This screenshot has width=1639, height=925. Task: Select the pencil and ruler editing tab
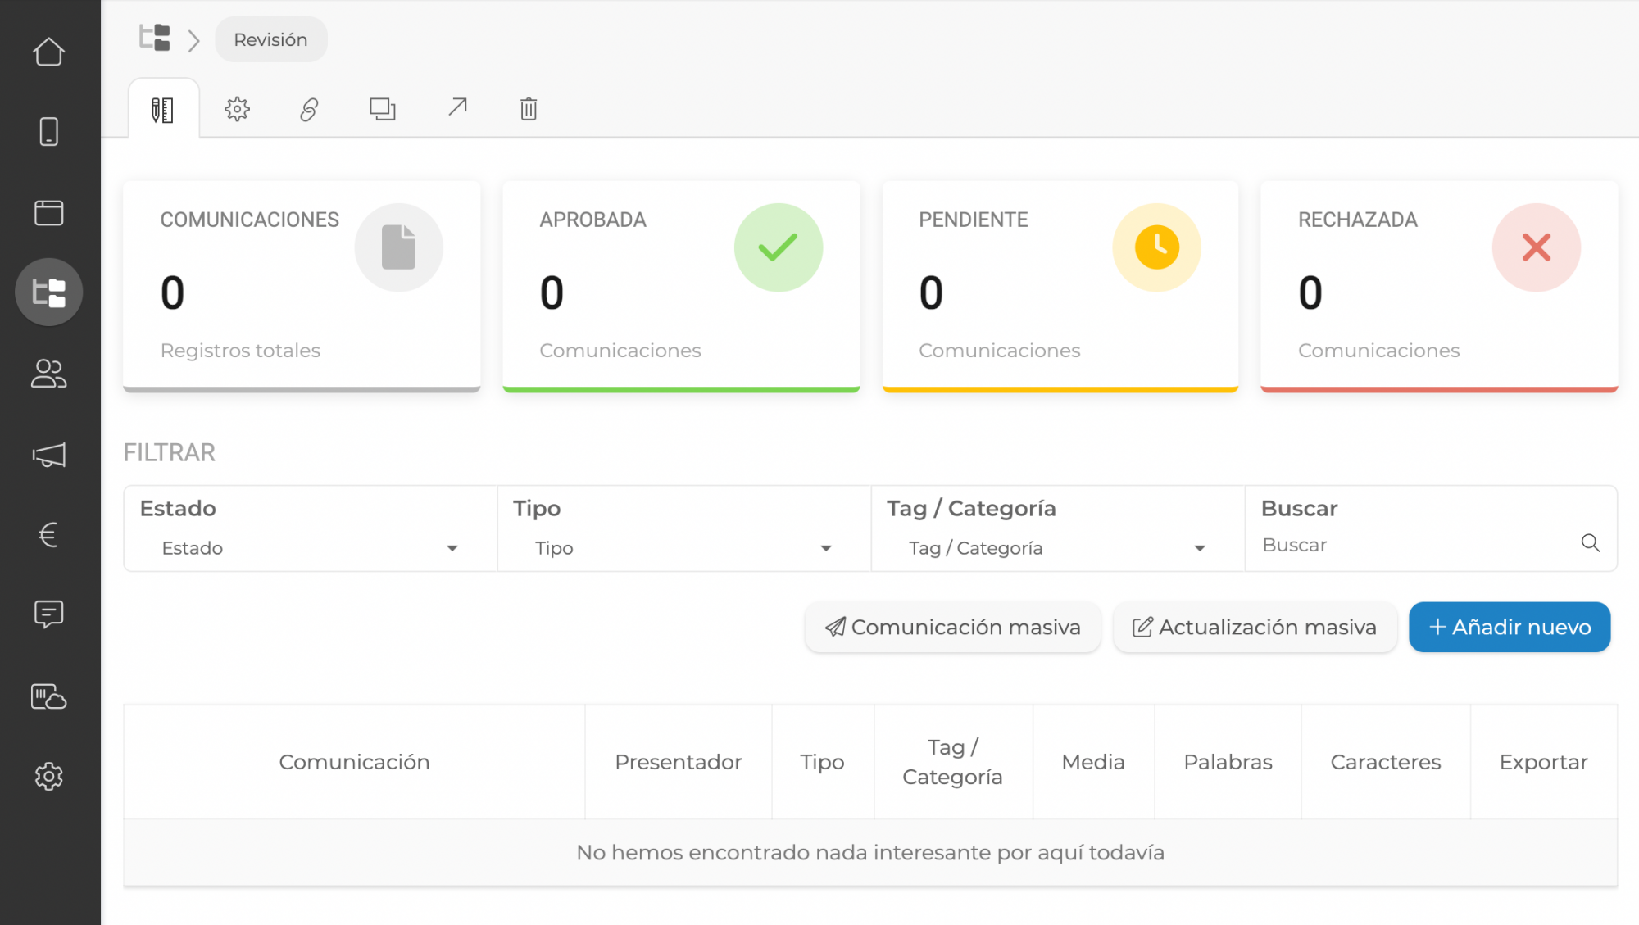click(x=163, y=109)
